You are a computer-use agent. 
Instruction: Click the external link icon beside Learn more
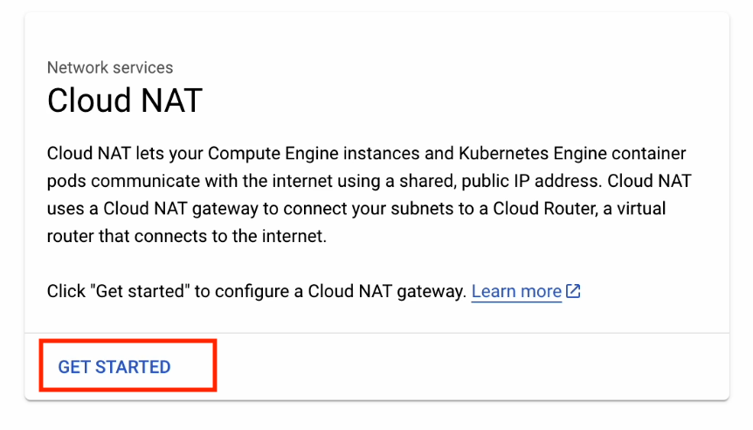(574, 291)
